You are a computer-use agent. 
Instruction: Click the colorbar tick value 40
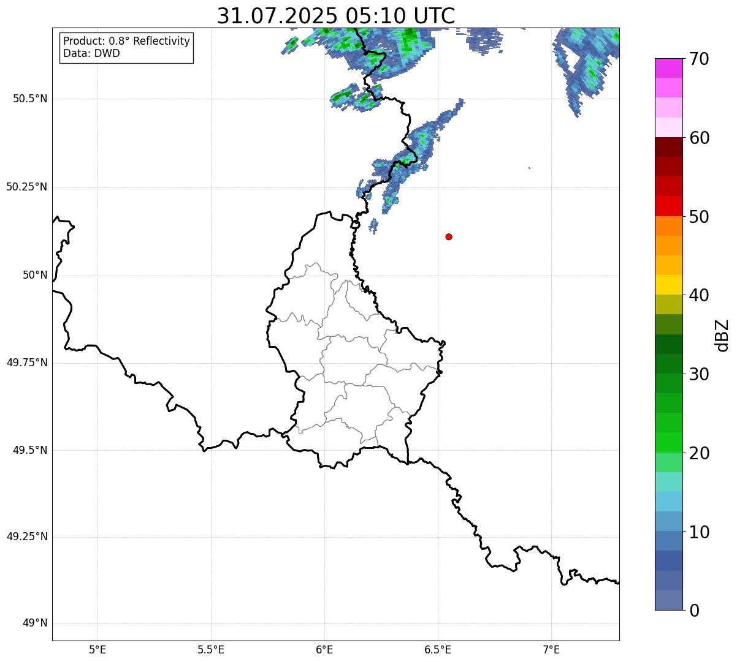(x=699, y=295)
